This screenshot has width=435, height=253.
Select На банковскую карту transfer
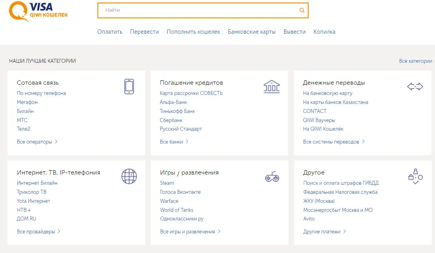tap(328, 93)
